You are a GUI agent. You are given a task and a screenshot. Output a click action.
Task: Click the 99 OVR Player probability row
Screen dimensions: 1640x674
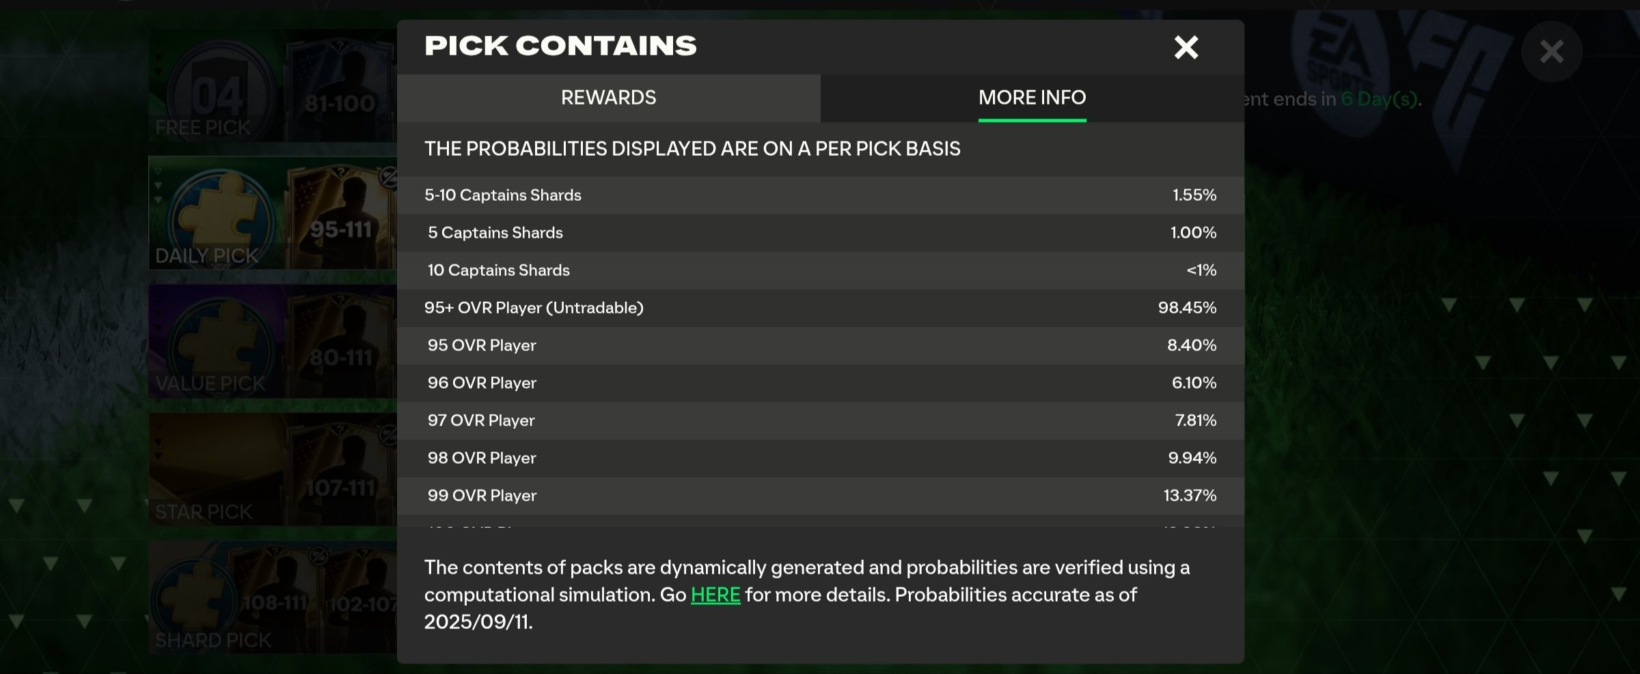click(x=820, y=496)
